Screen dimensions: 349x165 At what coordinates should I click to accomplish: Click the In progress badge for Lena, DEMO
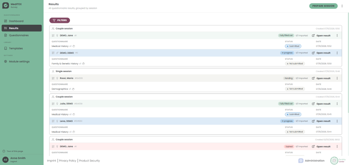(x=287, y=121)
